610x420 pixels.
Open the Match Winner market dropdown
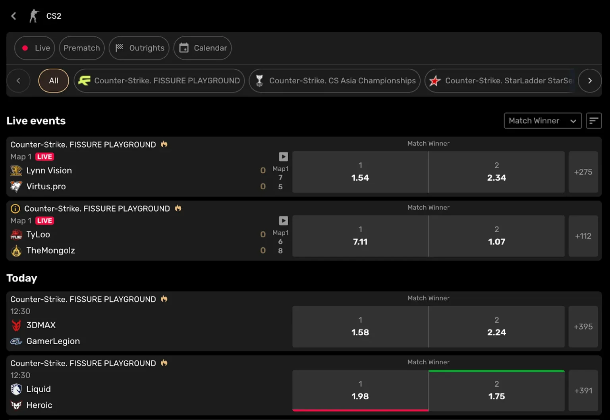[x=542, y=121]
